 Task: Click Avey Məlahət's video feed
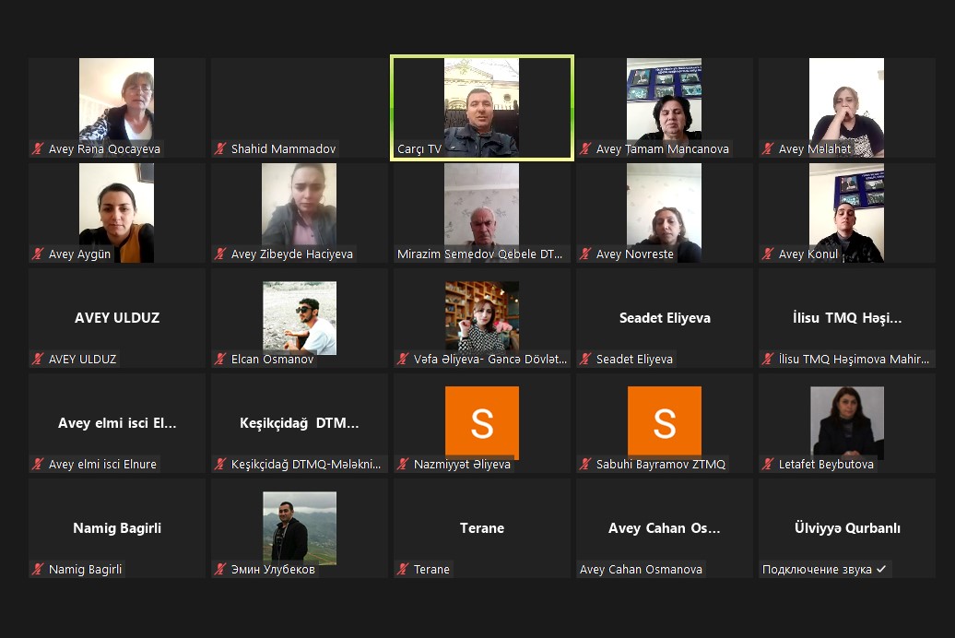click(x=846, y=108)
